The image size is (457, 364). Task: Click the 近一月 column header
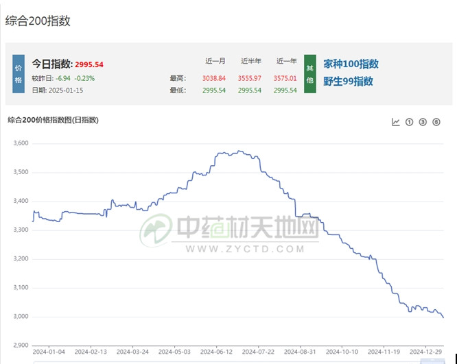[216, 61]
